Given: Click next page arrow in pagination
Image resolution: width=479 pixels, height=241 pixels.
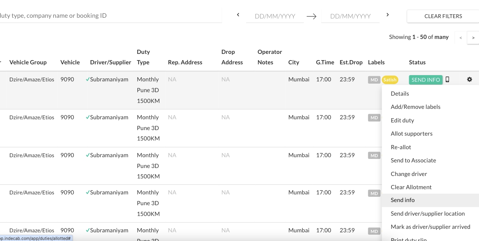Looking at the screenshot, I should point(473,38).
